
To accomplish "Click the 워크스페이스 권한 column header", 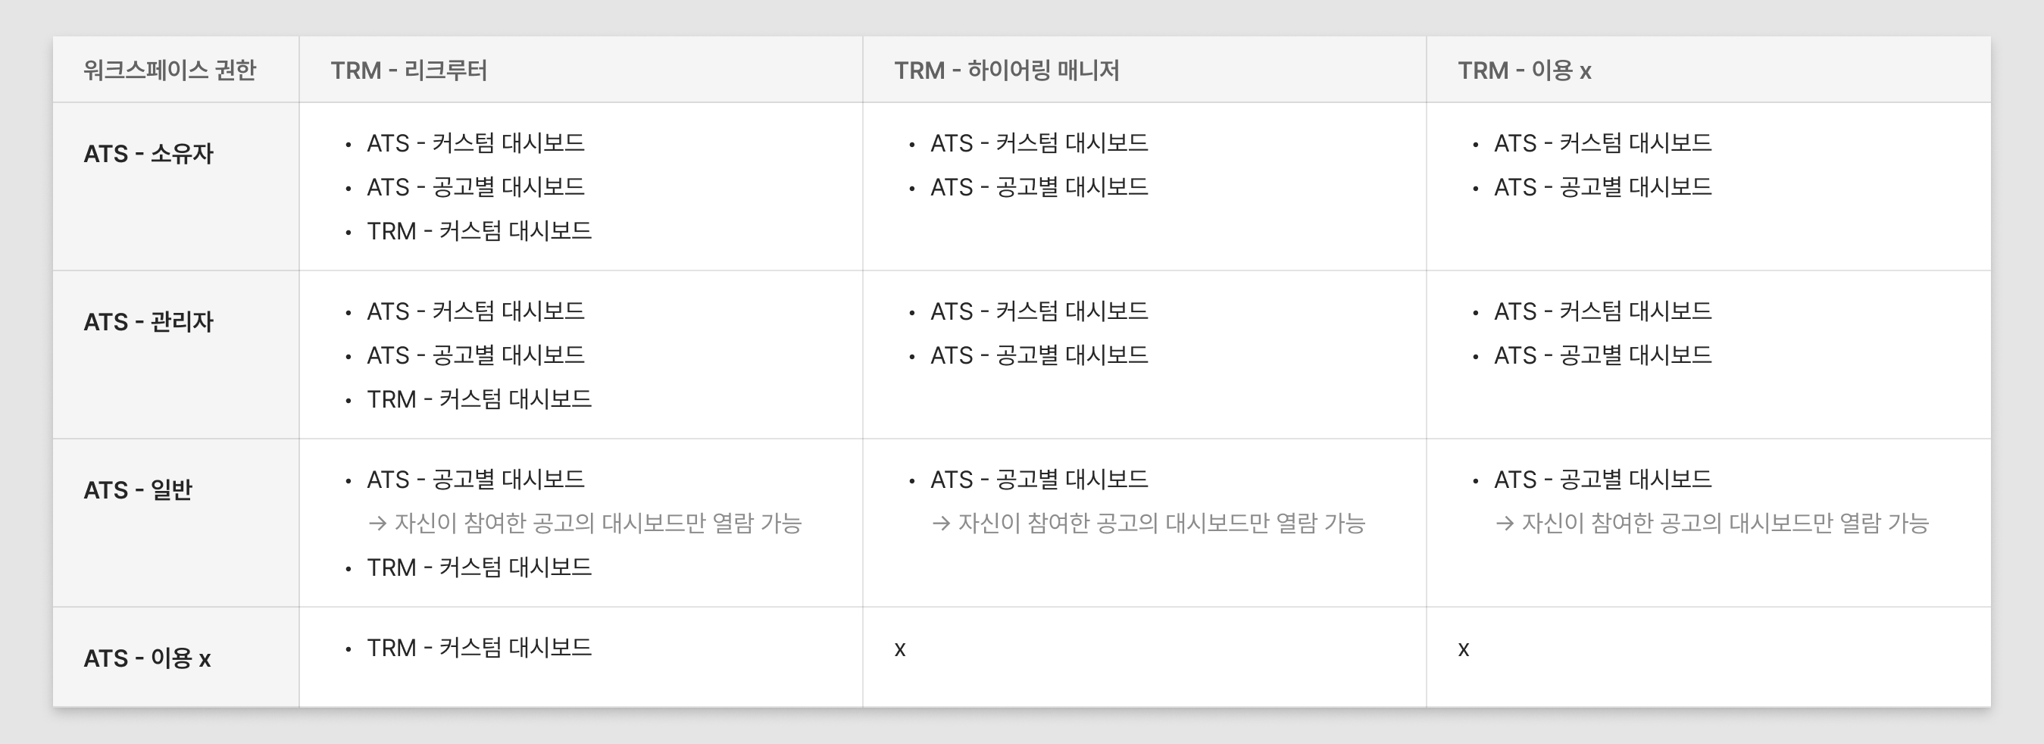I will coord(170,70).
